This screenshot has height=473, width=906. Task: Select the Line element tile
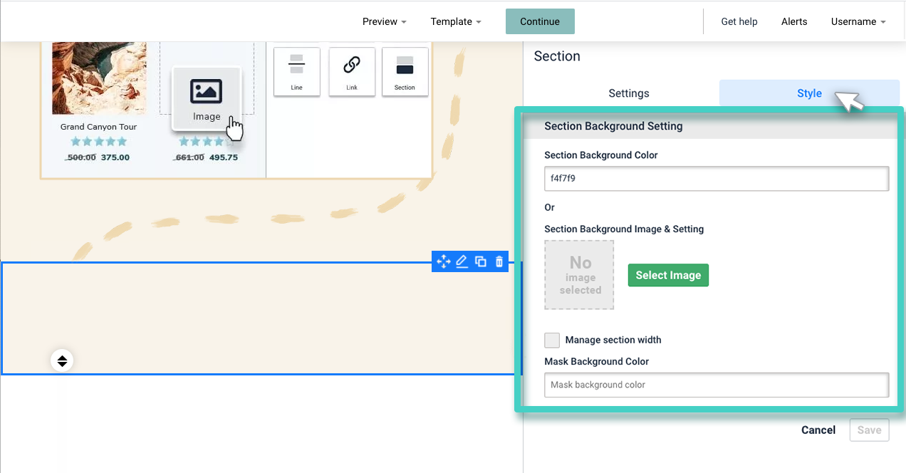297,72
